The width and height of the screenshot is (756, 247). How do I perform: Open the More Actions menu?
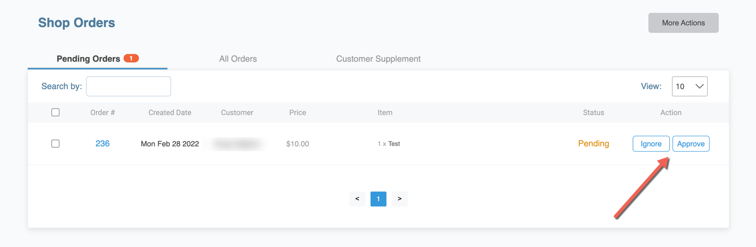[683, 23]
